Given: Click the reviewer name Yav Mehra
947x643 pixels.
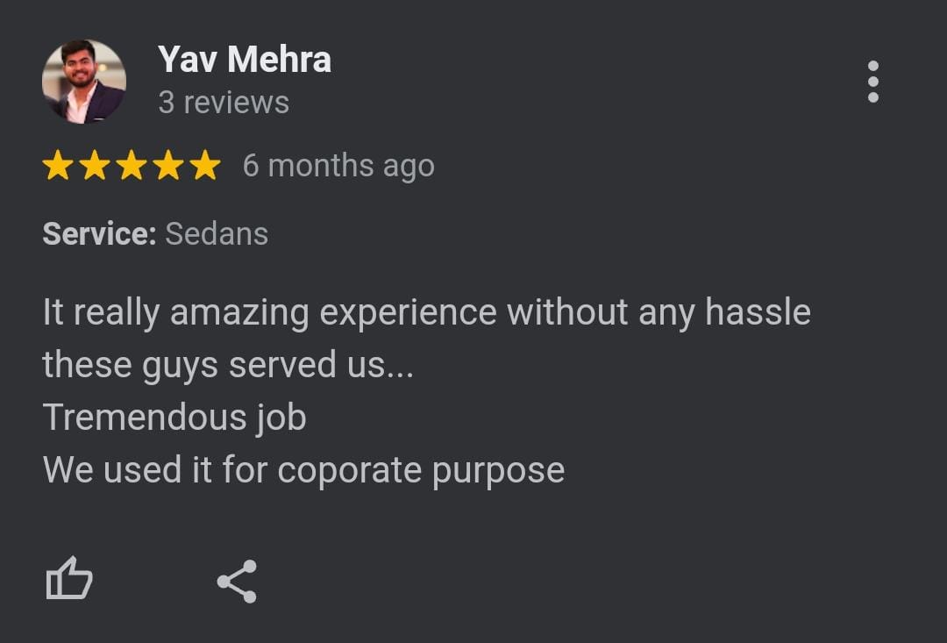Looking at the screenshot, I should click(245, 60).
